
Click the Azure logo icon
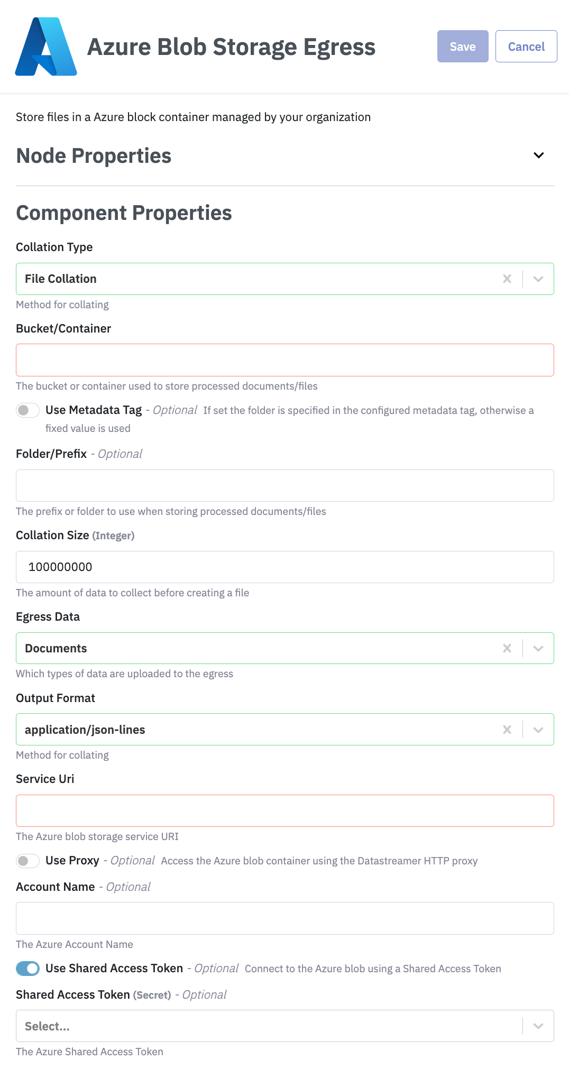46,47
